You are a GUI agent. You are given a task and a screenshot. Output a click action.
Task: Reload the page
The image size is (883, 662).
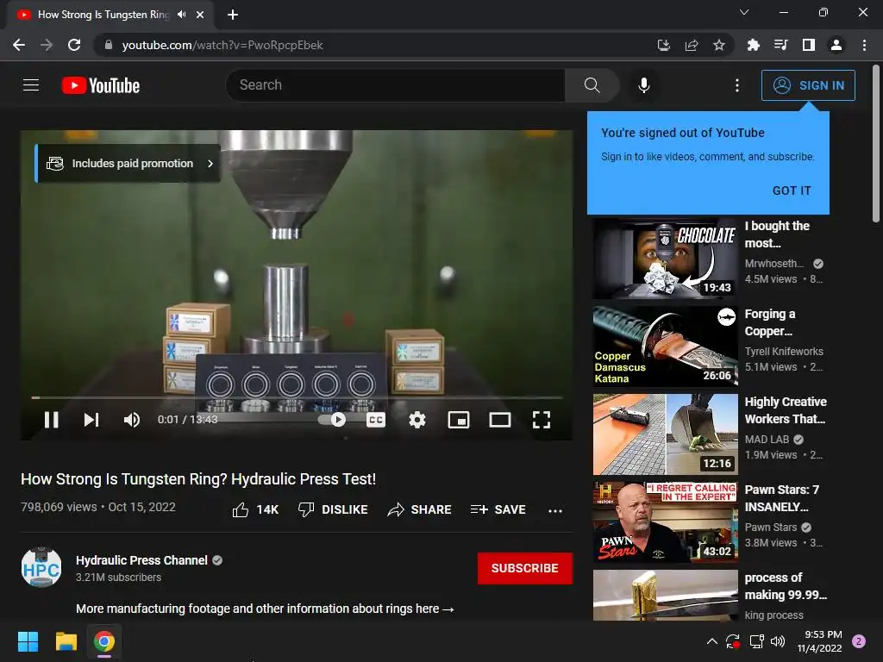click(74, 45)
